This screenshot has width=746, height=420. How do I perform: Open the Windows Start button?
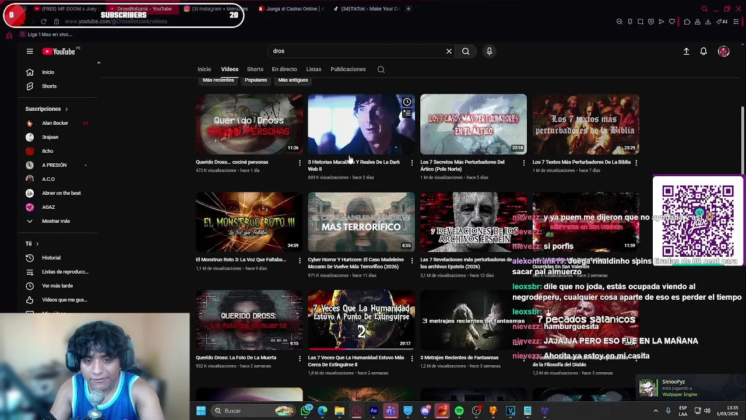pos(200,411)
